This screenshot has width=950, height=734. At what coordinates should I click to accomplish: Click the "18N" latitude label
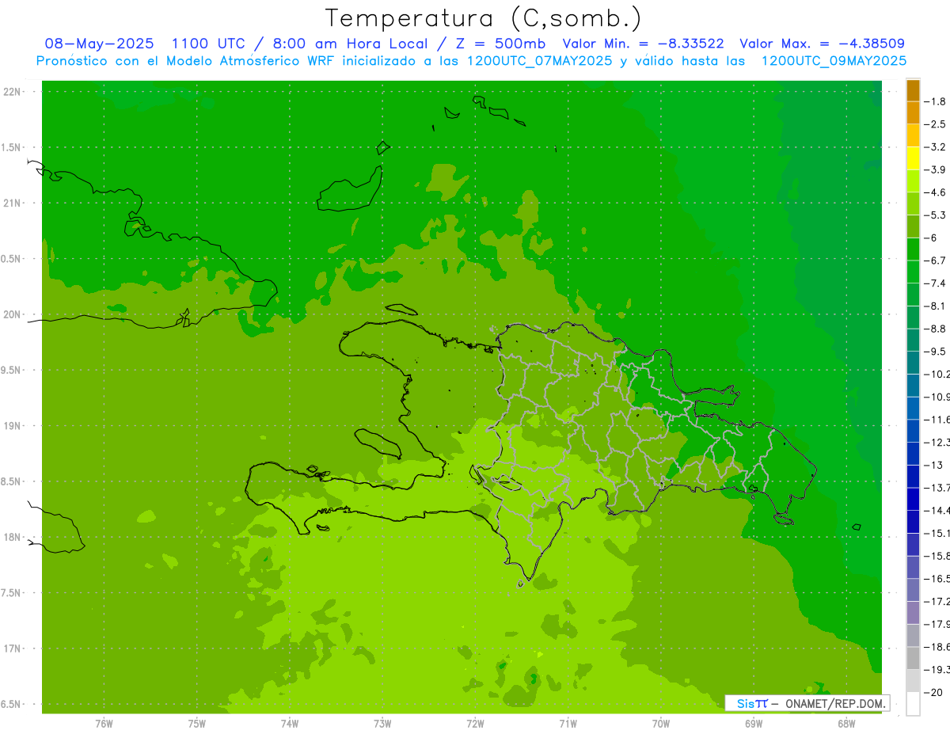(x=13, y=538)
